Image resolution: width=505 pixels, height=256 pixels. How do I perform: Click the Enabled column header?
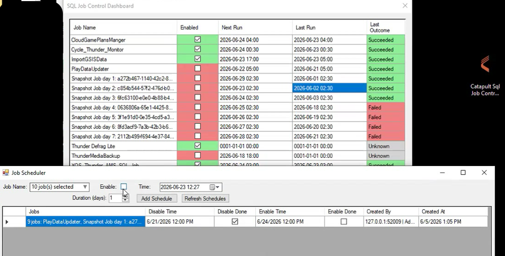pos(197,27)
